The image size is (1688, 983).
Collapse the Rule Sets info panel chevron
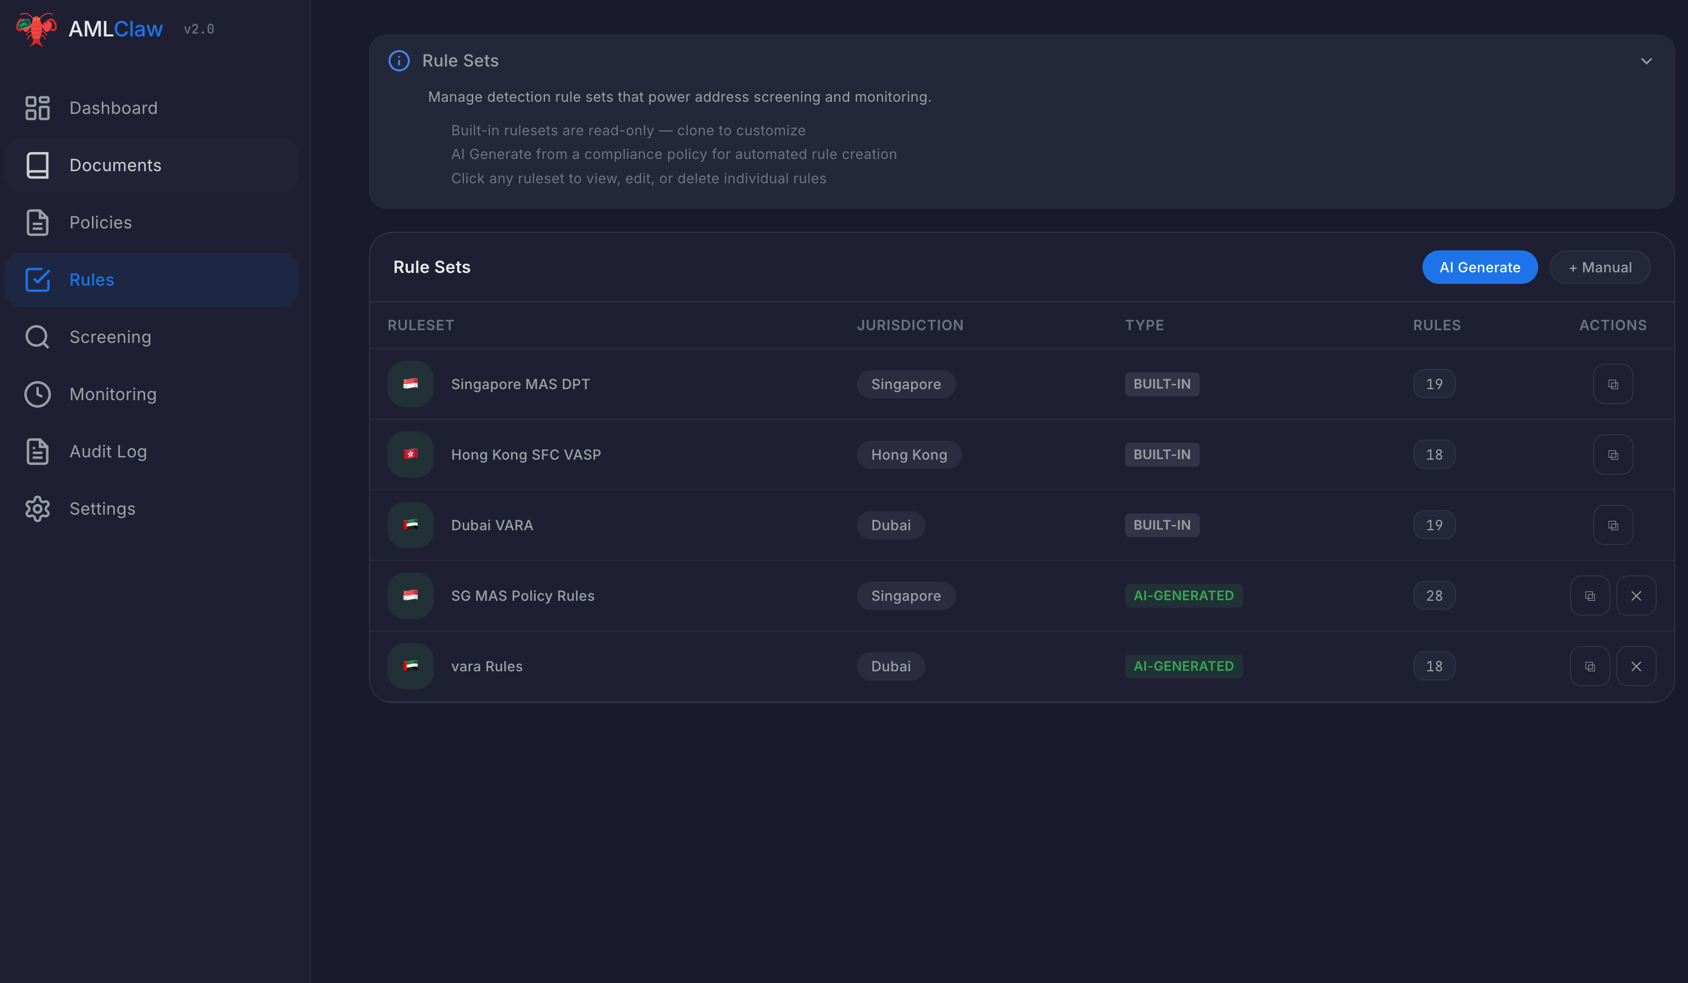1645,61
